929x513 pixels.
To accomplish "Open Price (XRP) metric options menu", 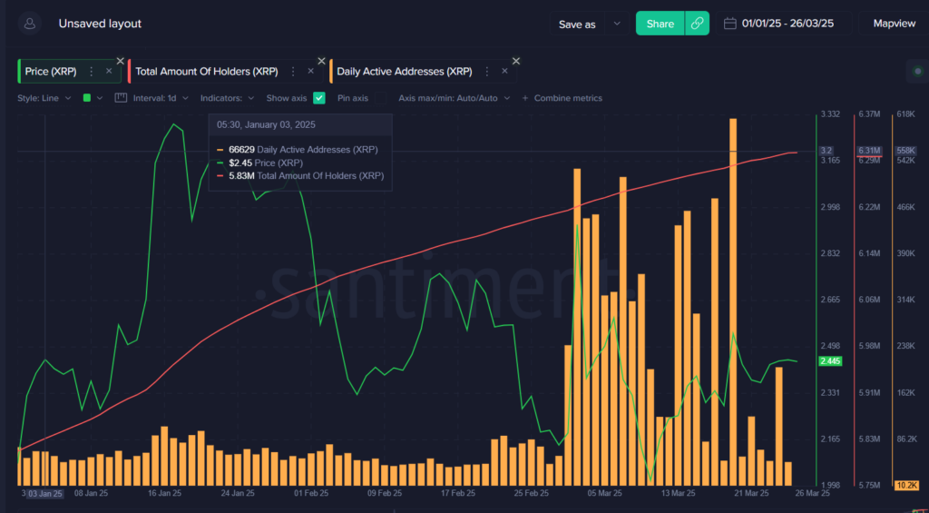I will (91, 71).
